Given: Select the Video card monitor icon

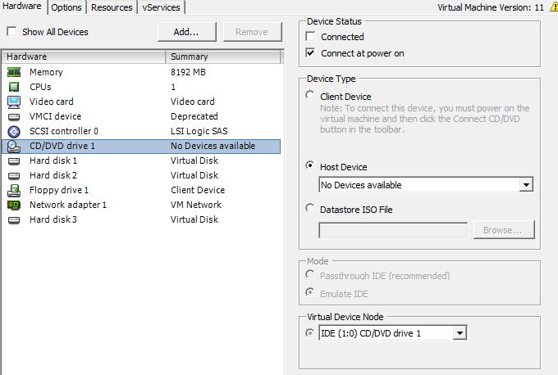Looking at the screenshot, I should (x=14, y=102).
